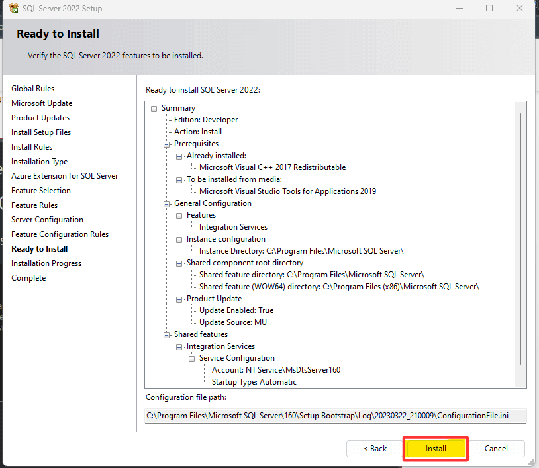Screen dimensions: 539x468
Task: Collapse the Instance configuration node
Action: tap(179, 240)
